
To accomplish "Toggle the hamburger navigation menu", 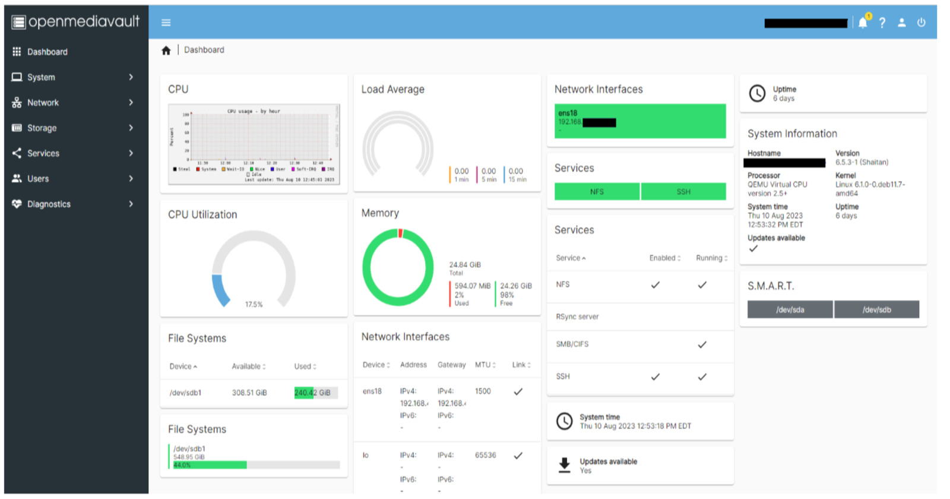I will (x=166, y=23).
